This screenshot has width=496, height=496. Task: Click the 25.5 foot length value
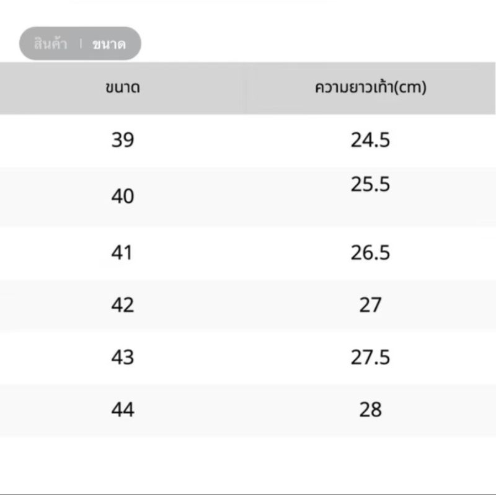pos(370,184)
